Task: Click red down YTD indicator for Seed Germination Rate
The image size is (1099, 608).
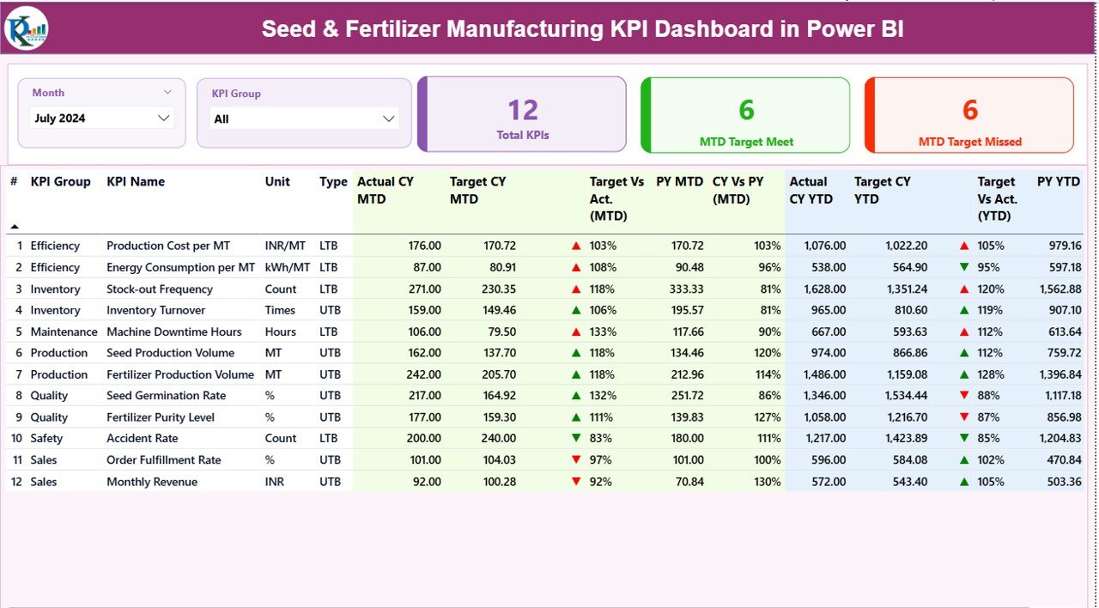Action: 965,395
